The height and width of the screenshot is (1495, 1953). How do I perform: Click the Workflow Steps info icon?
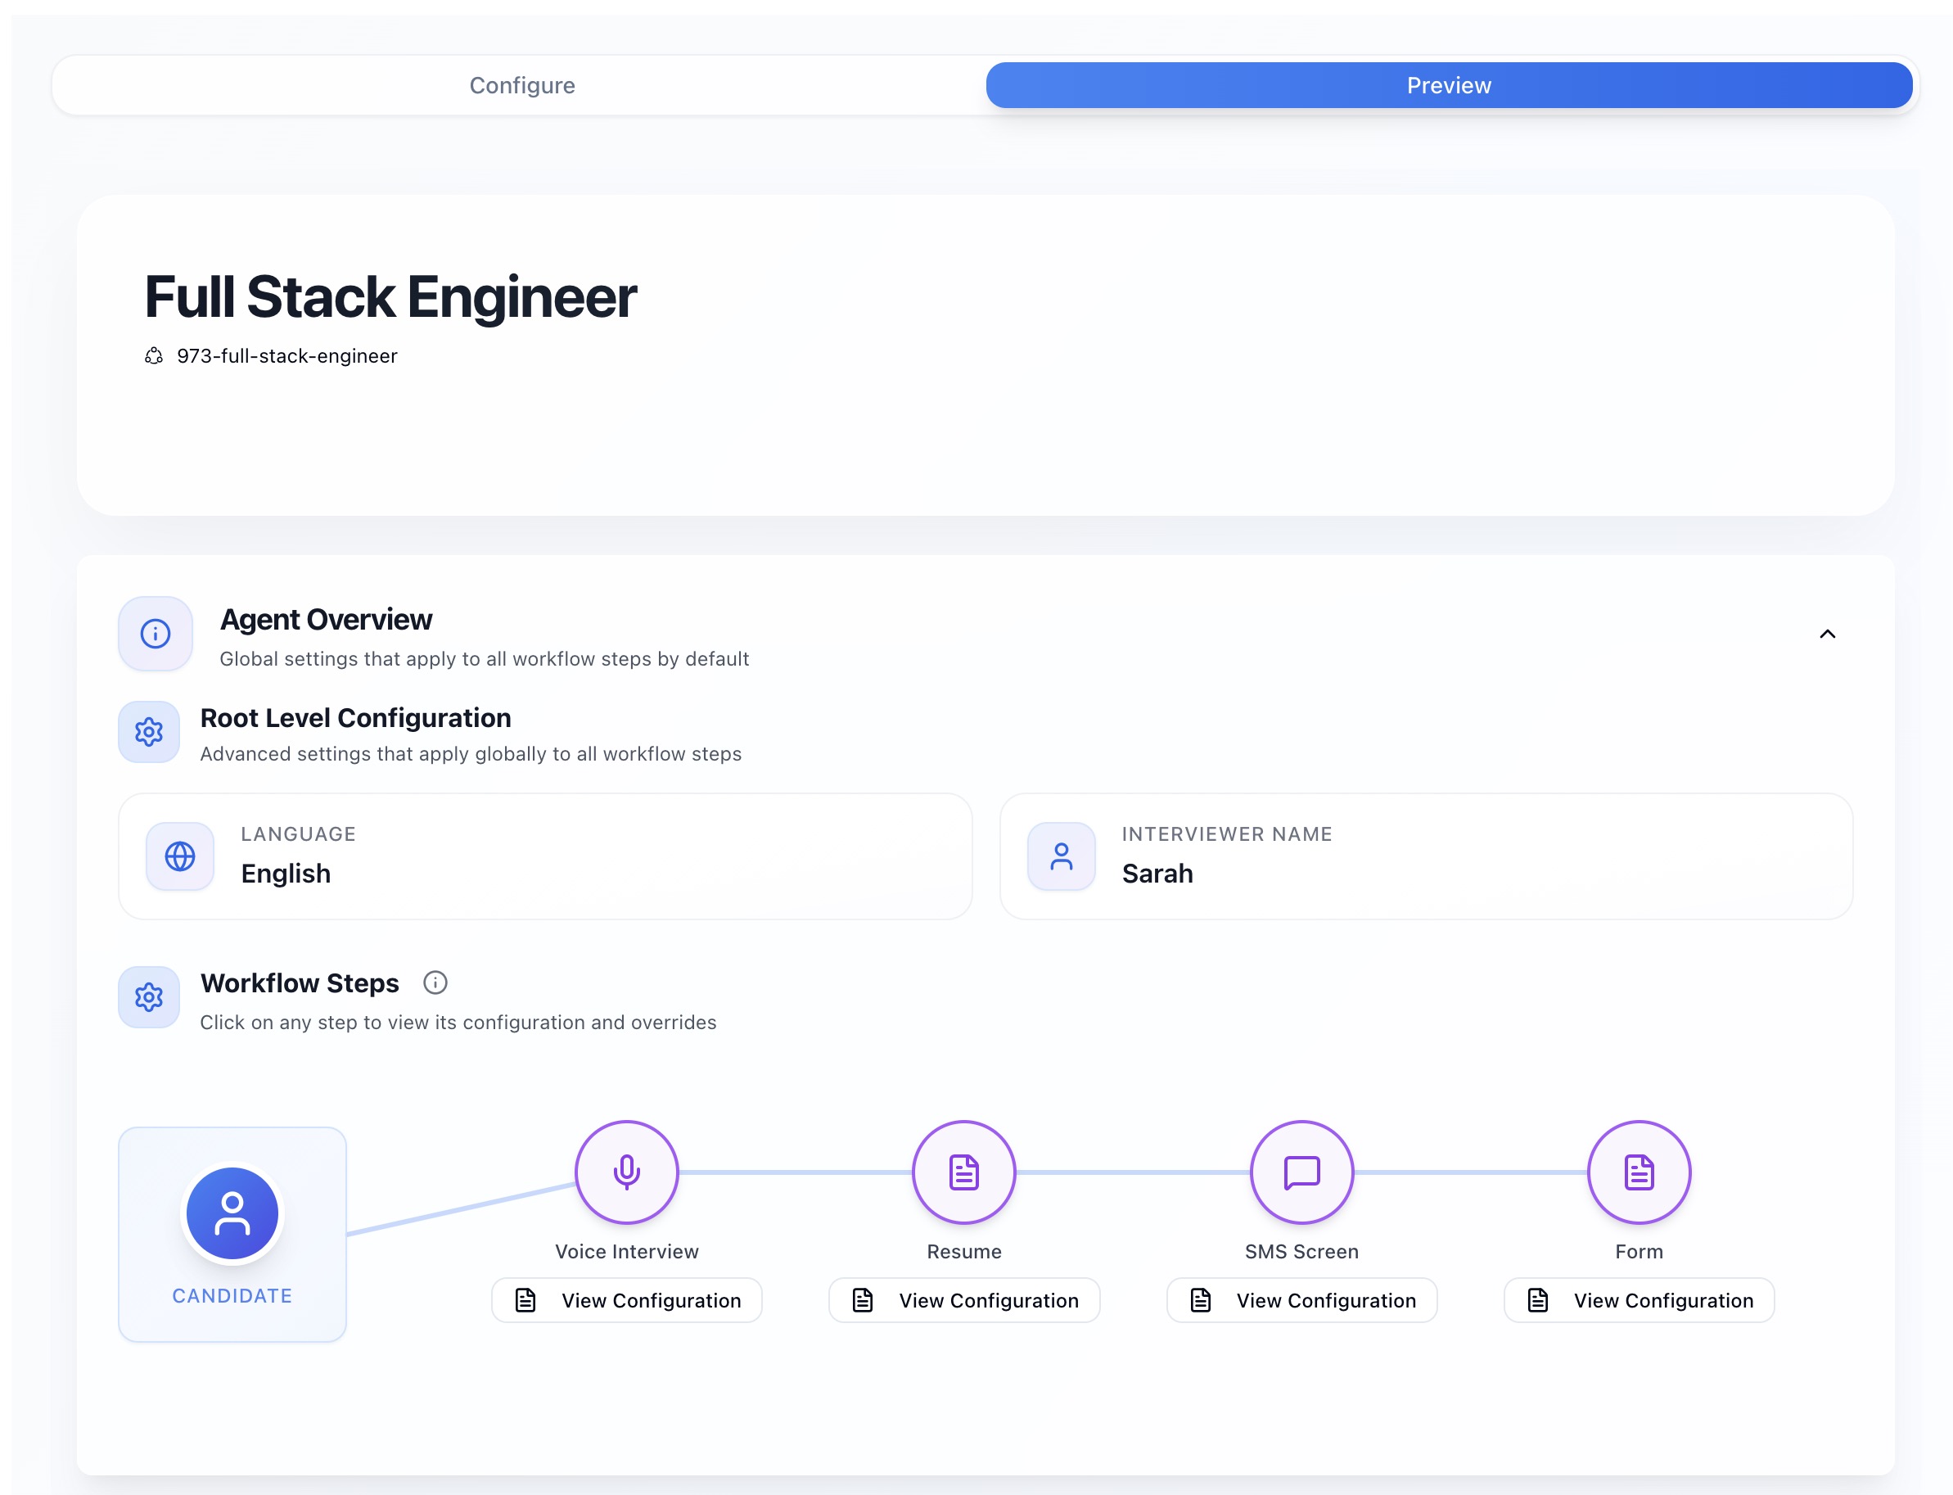point(434,982)
